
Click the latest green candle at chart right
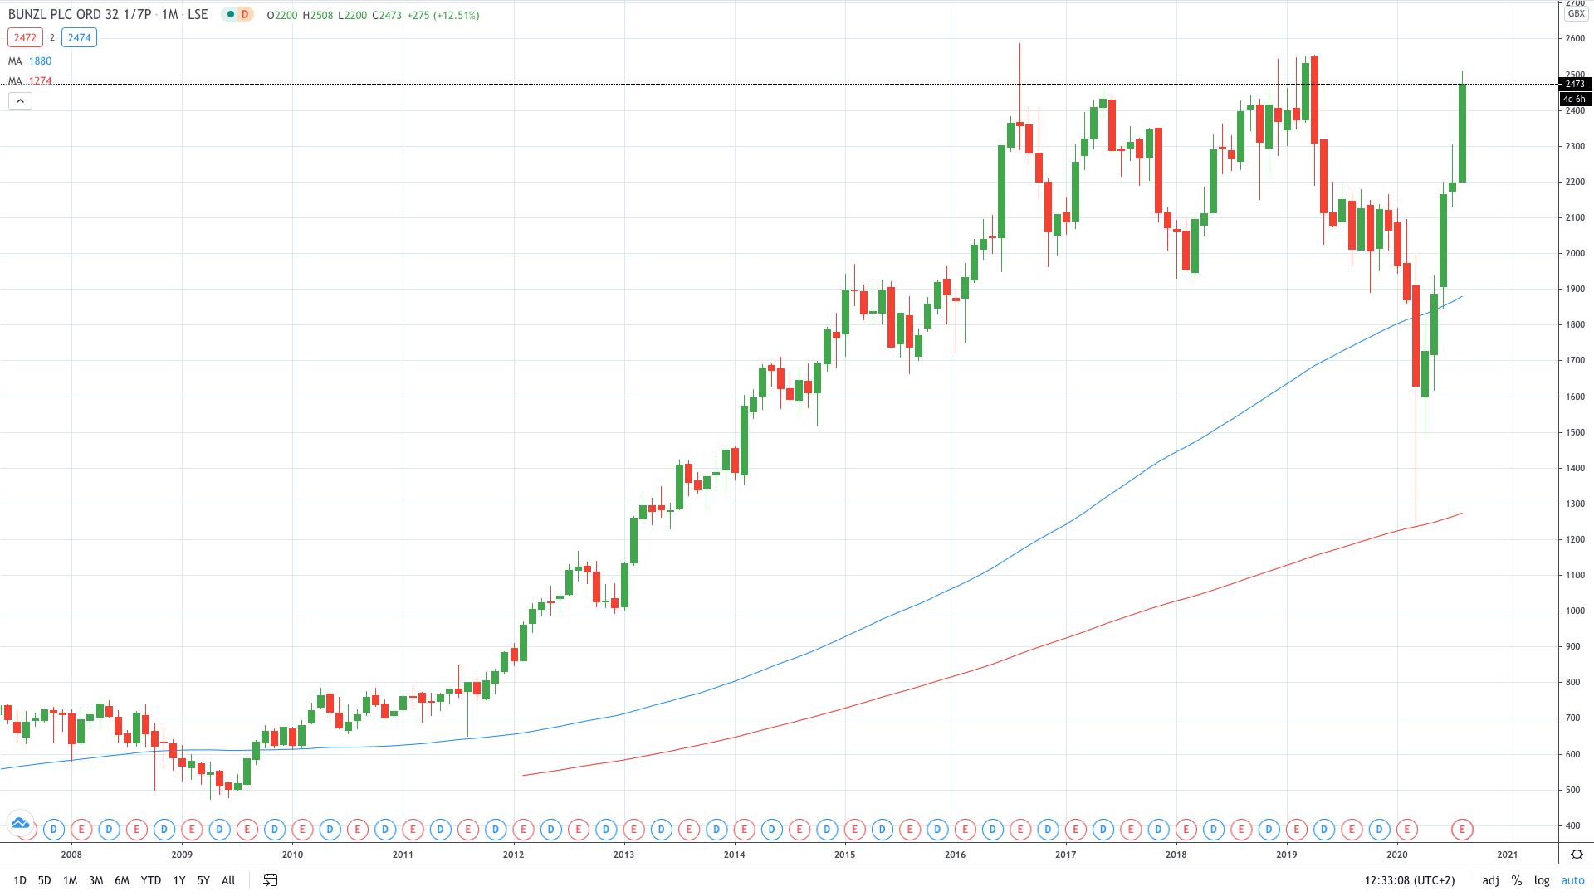(x=1462, y=133)
